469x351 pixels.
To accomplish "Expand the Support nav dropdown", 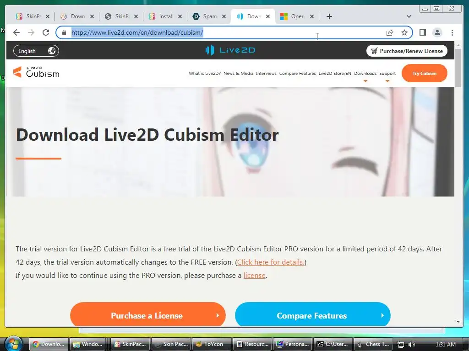I will 387,74.
